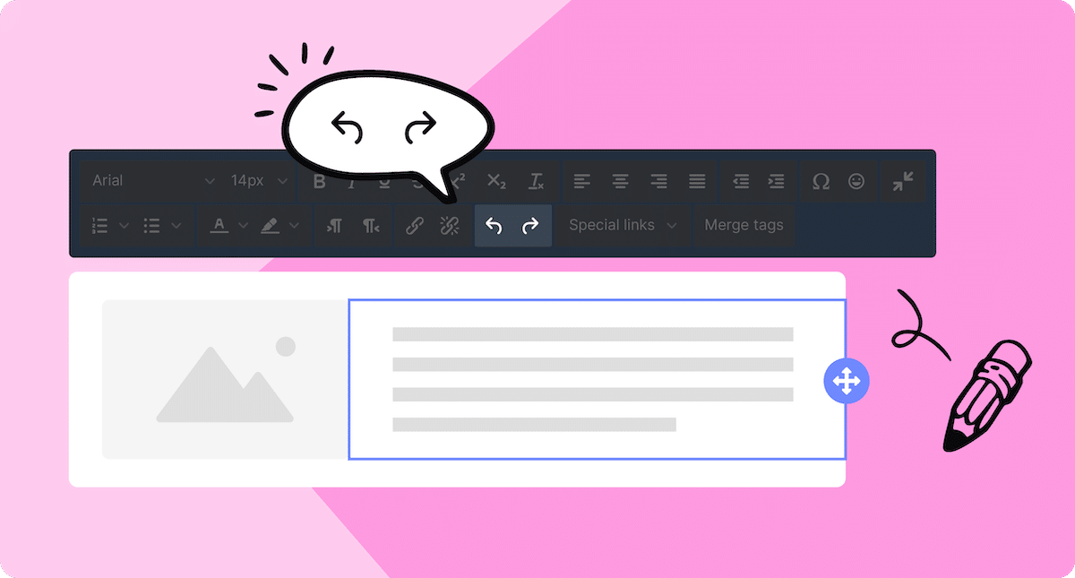Open the Arial font family dropdown
The image size is (1075, 578).
click(152, 181)
